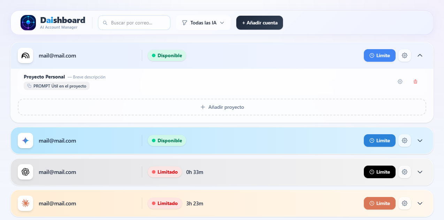The image size is (444, 220).
Task: Open settings gear on the Gemini account row
Action: point(405,141)
